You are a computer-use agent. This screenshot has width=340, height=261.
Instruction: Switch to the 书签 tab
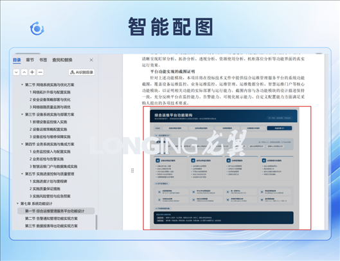point(43,60)
